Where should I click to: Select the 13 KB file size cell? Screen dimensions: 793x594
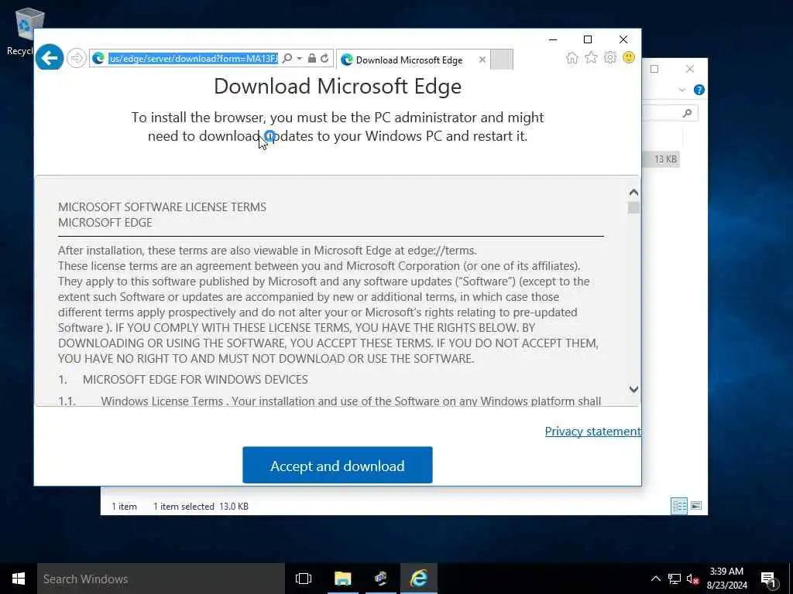pyautogui.click(x=665, y=159)
